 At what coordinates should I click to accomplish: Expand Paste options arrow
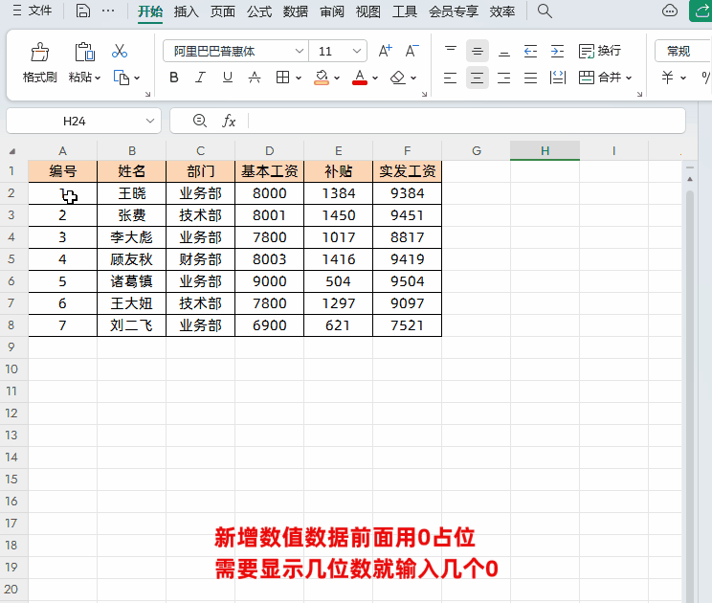[98, 78]
